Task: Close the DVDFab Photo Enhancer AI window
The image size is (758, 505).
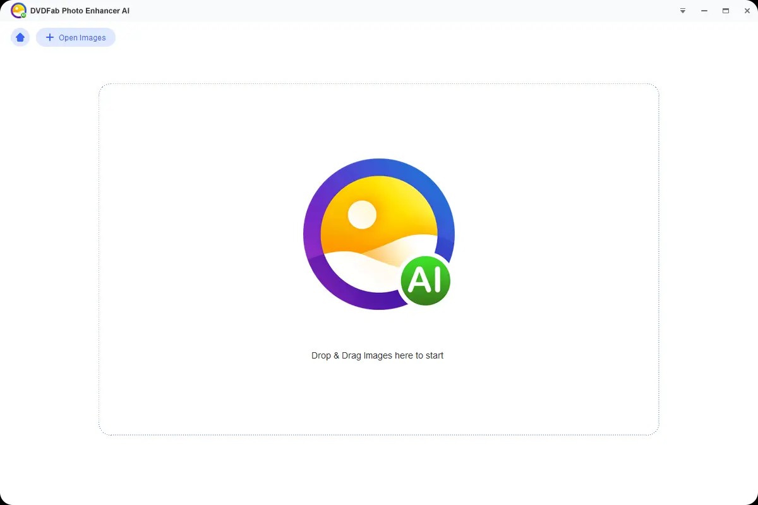Action: (x=747, y=11)
